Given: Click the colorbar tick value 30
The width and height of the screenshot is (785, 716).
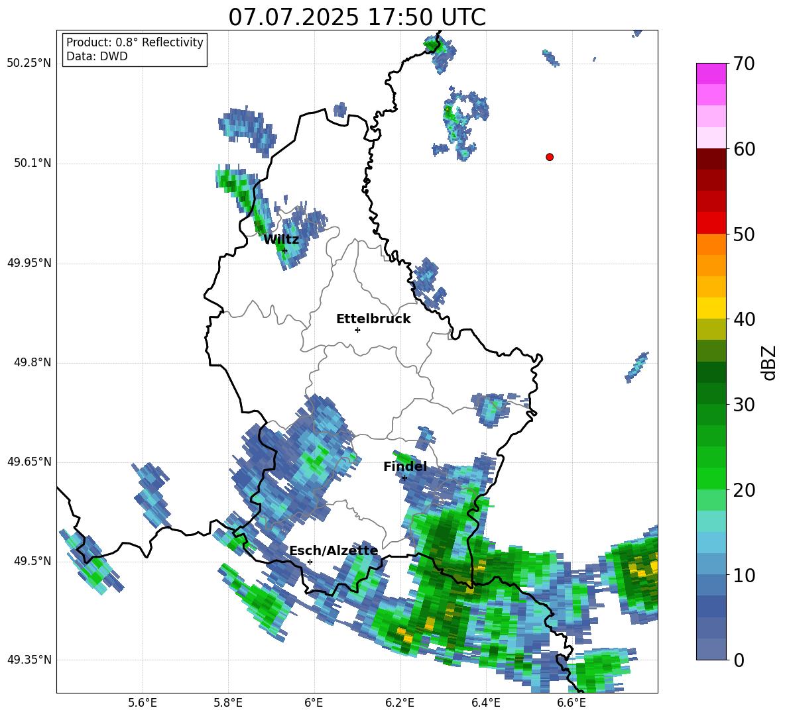Looking at the screenshot, I should tap(744, 405).
